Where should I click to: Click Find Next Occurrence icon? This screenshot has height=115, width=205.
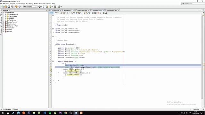tap(77, 13)
